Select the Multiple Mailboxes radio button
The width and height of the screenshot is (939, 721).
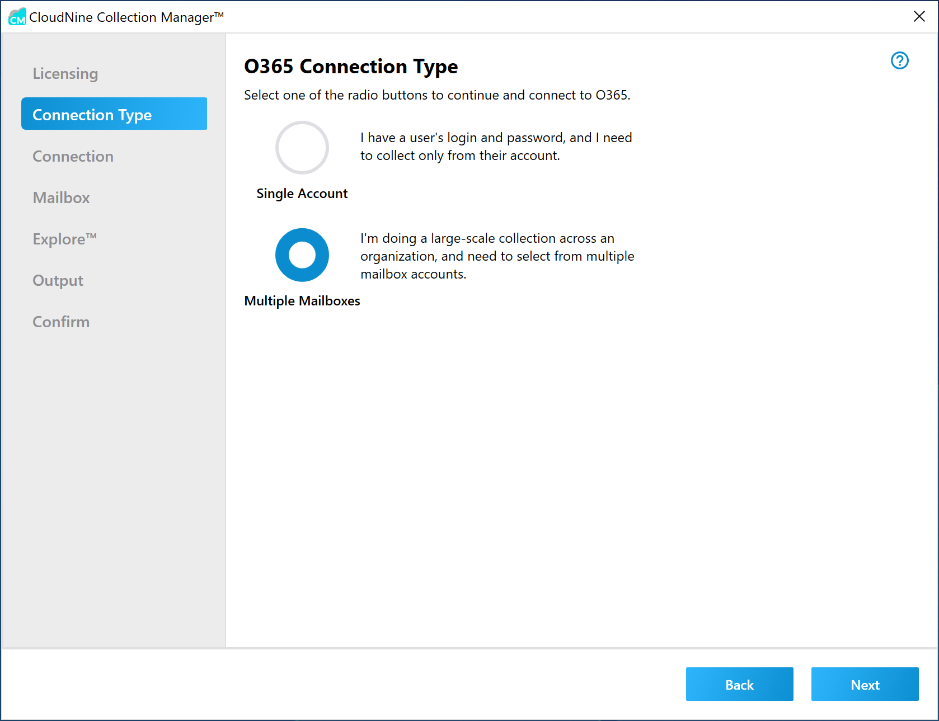coord(302,255)
